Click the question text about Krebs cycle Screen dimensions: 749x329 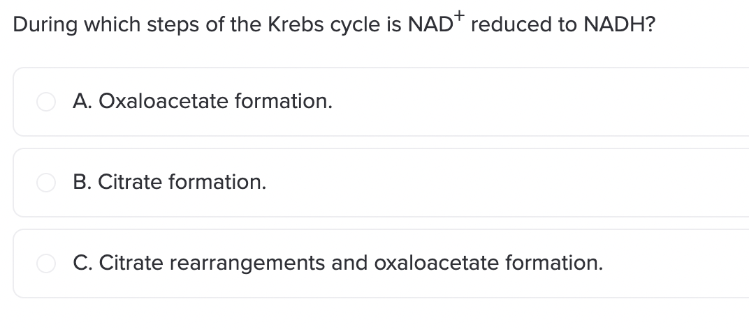(334, 24)
